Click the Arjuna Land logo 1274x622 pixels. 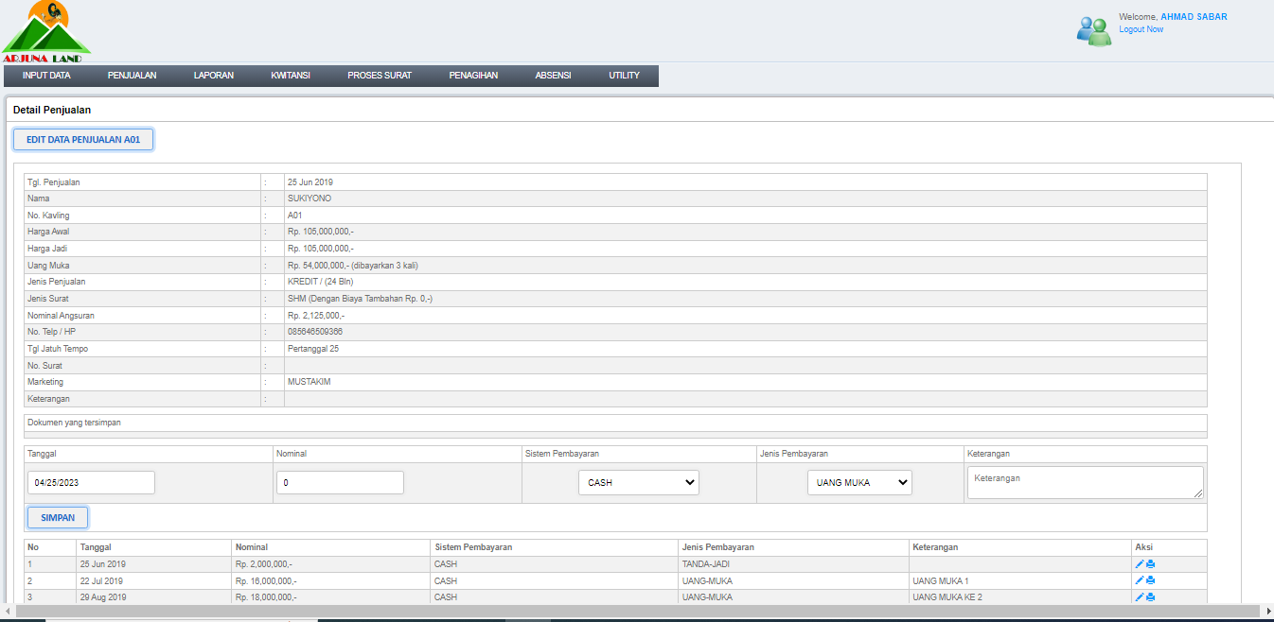[45, 32]
